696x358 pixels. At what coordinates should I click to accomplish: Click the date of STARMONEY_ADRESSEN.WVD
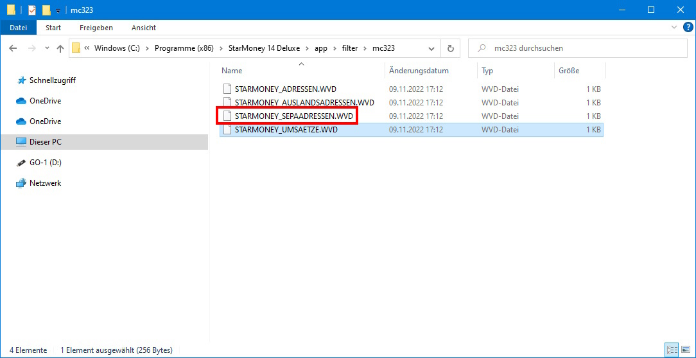click(416, 89)
